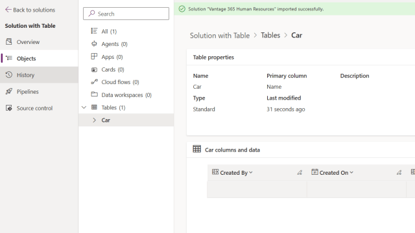Viewport: 415px width, 233px height.
Task: Open the Overview section
Action: click(x=39, y=41)
